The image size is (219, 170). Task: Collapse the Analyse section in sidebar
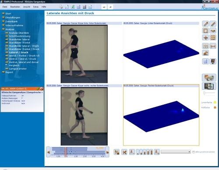(10, 29)
